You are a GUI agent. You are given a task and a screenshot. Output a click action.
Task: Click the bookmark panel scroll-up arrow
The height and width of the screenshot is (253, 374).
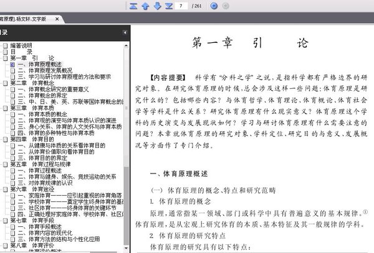tap(126, 45)
